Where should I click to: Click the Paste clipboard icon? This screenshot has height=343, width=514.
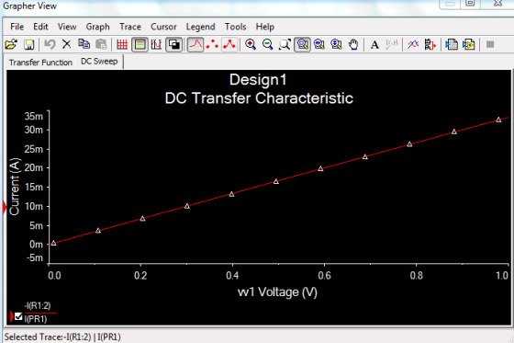(101, 44)
